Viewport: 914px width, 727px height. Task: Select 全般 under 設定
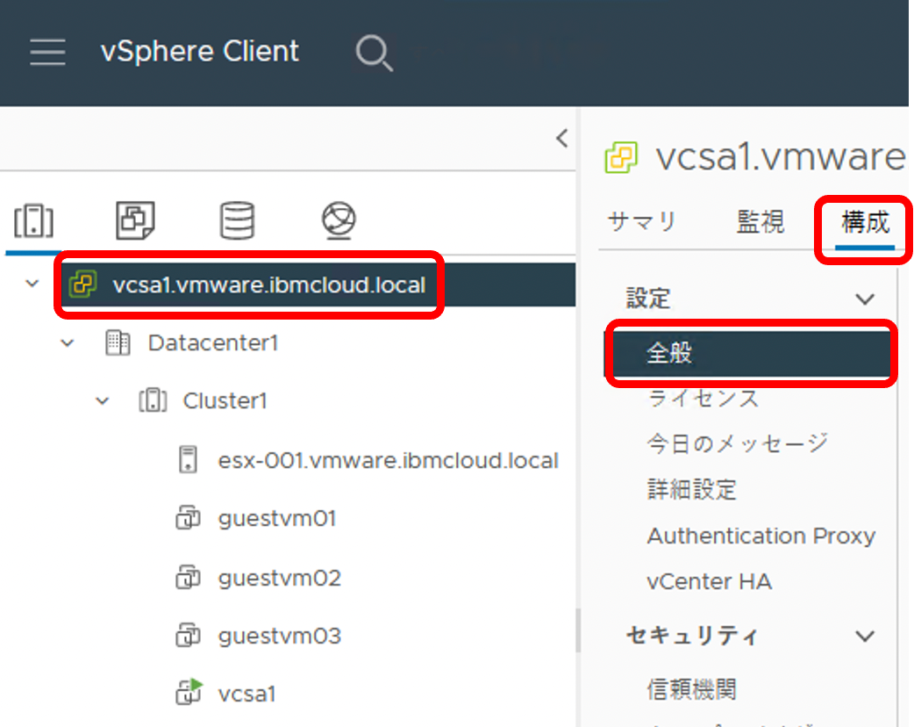pos(748,354)
